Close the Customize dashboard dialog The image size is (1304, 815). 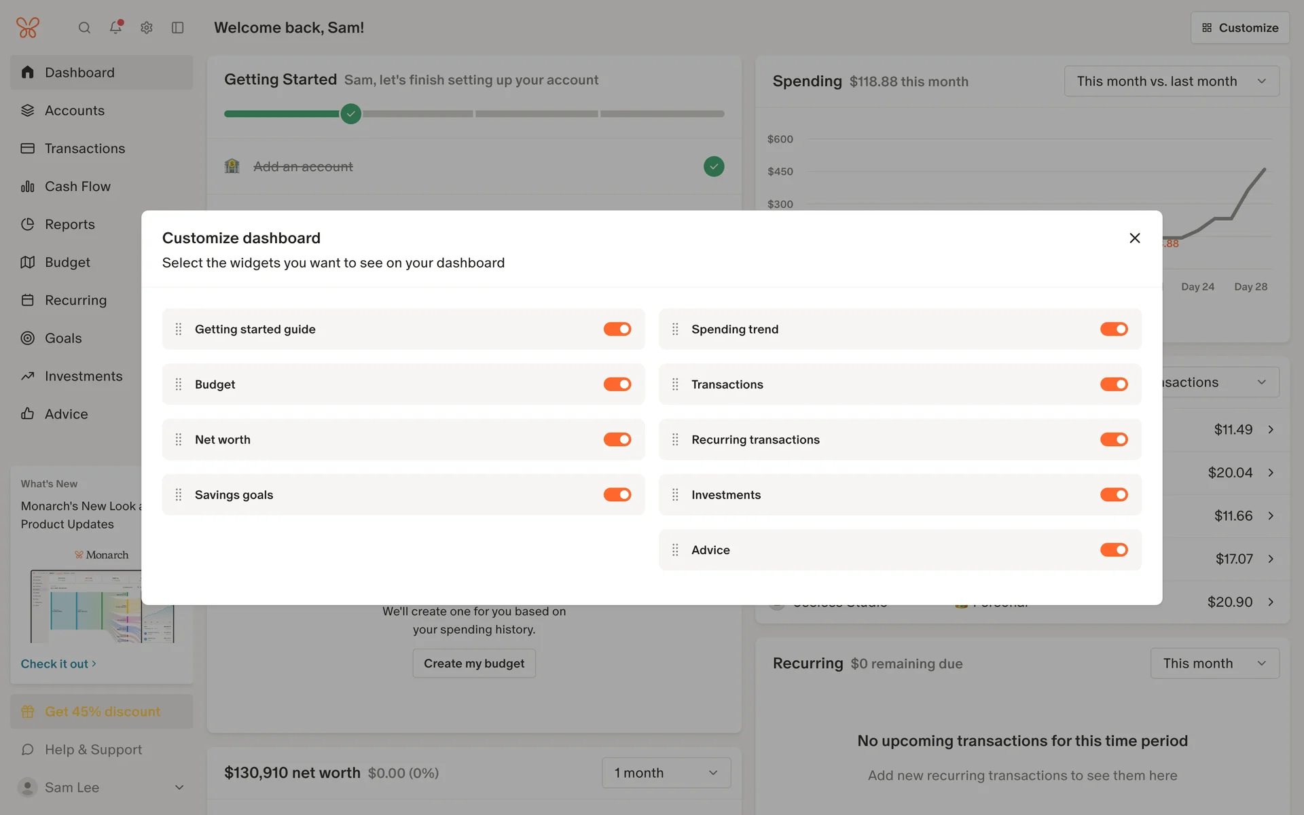tap(1134, 238)
